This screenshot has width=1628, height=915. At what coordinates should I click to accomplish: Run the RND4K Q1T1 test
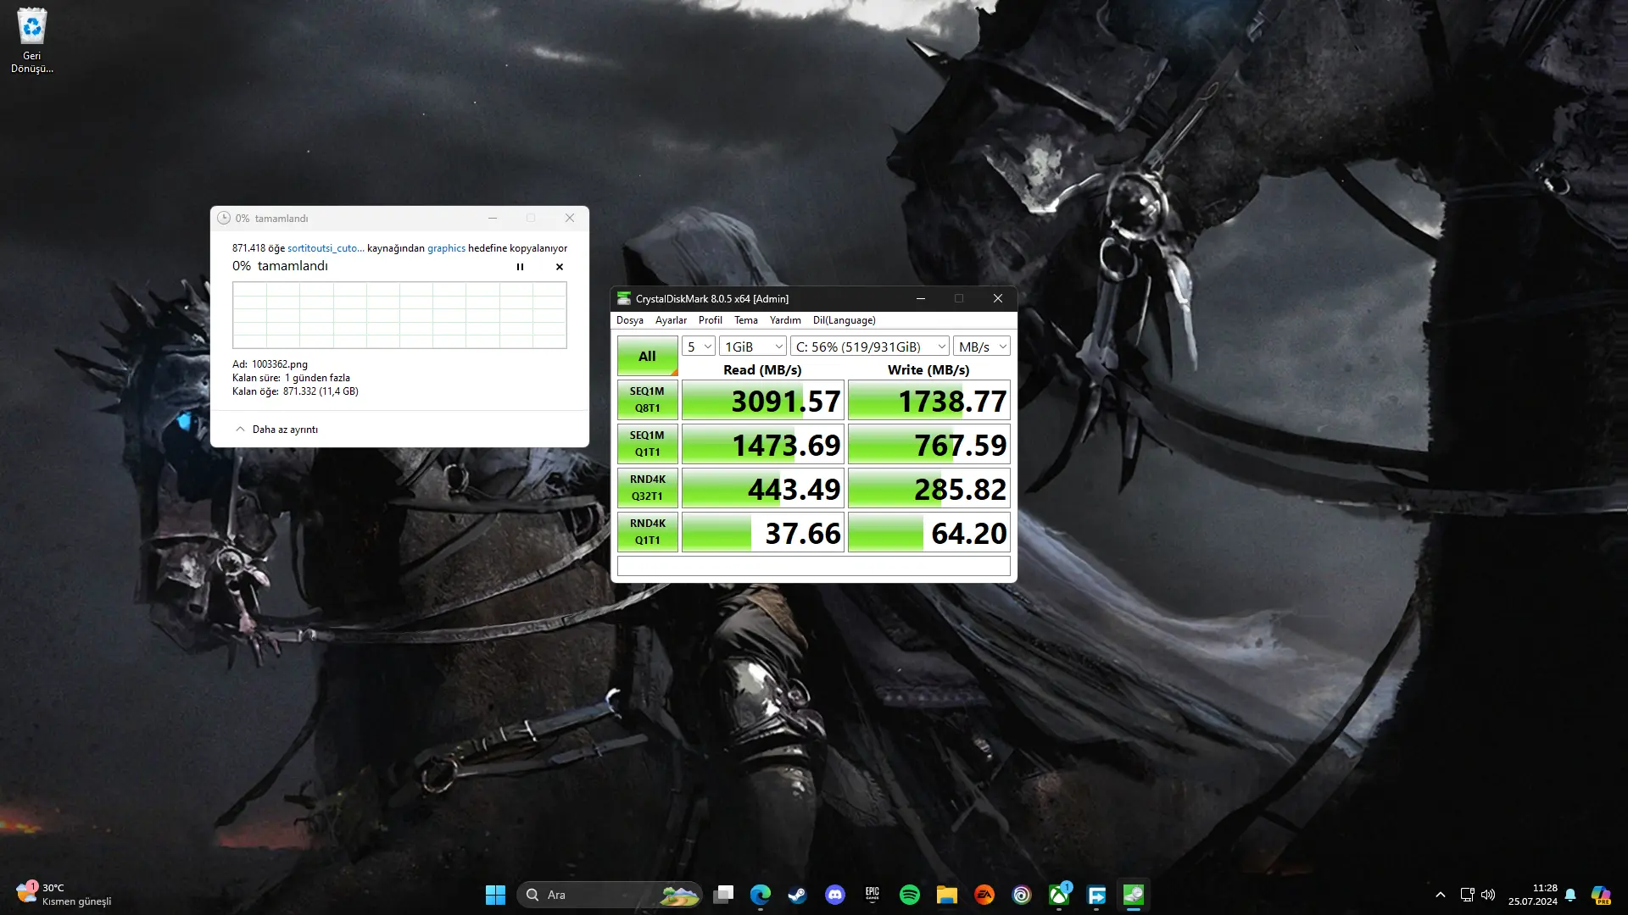click(647, 532)
